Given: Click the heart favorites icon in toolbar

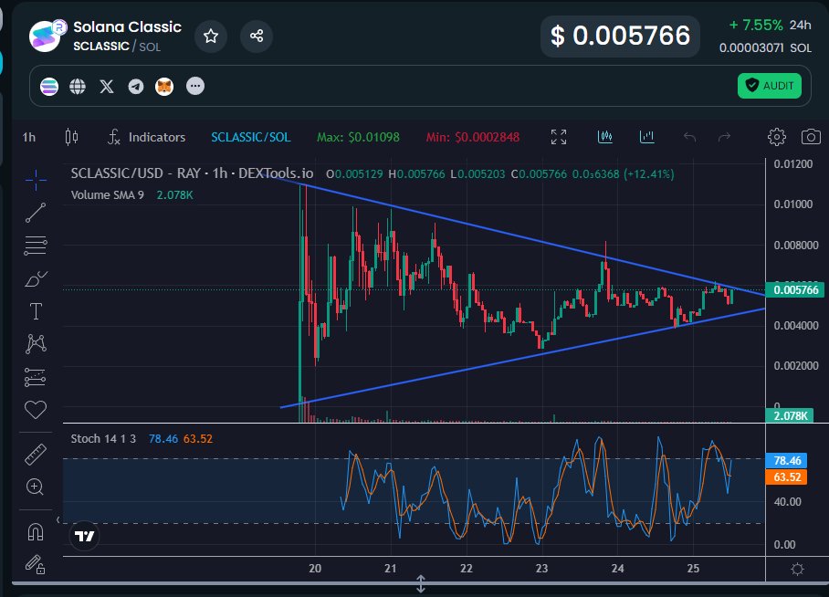Looking at the screenshot, I should tap(36, 410).
